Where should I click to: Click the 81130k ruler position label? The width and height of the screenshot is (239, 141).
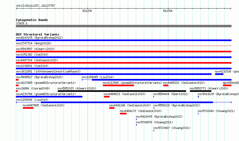(x=168, y=11)
